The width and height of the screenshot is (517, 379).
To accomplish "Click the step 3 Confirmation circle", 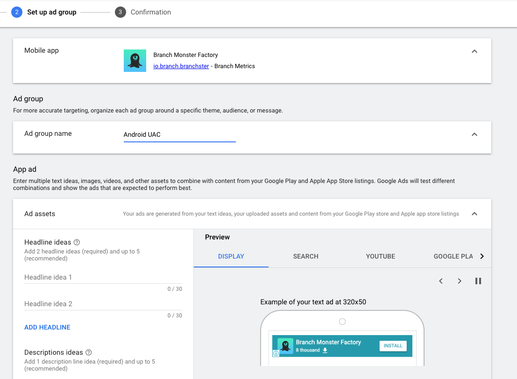I will [x=120, y=12].
